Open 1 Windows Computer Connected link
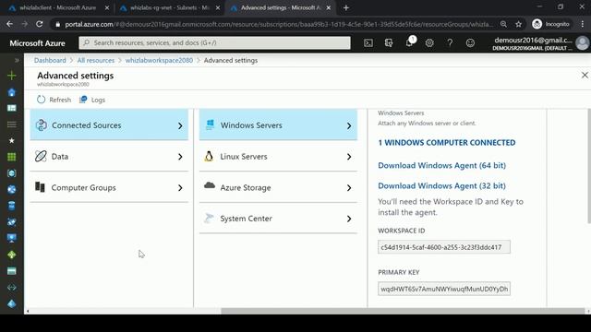591x332 pixels. tap(447, 143)
